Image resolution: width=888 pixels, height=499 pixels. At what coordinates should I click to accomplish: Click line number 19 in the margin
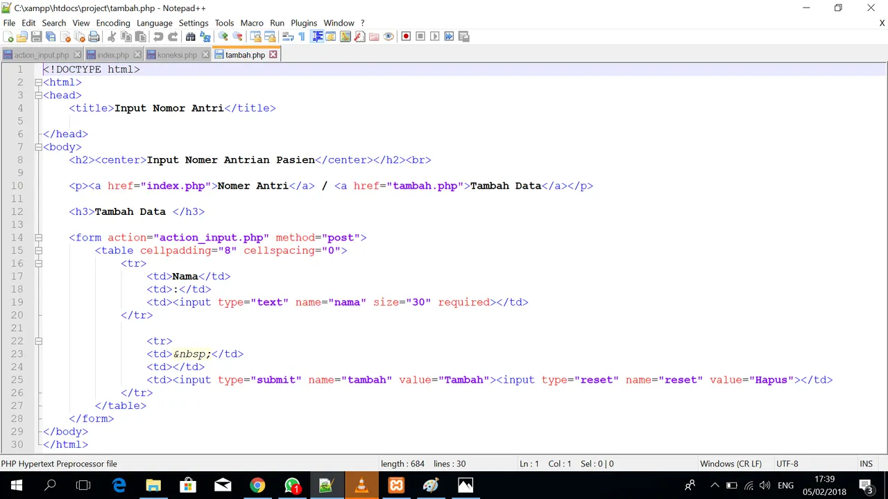[x=17, y=302]
